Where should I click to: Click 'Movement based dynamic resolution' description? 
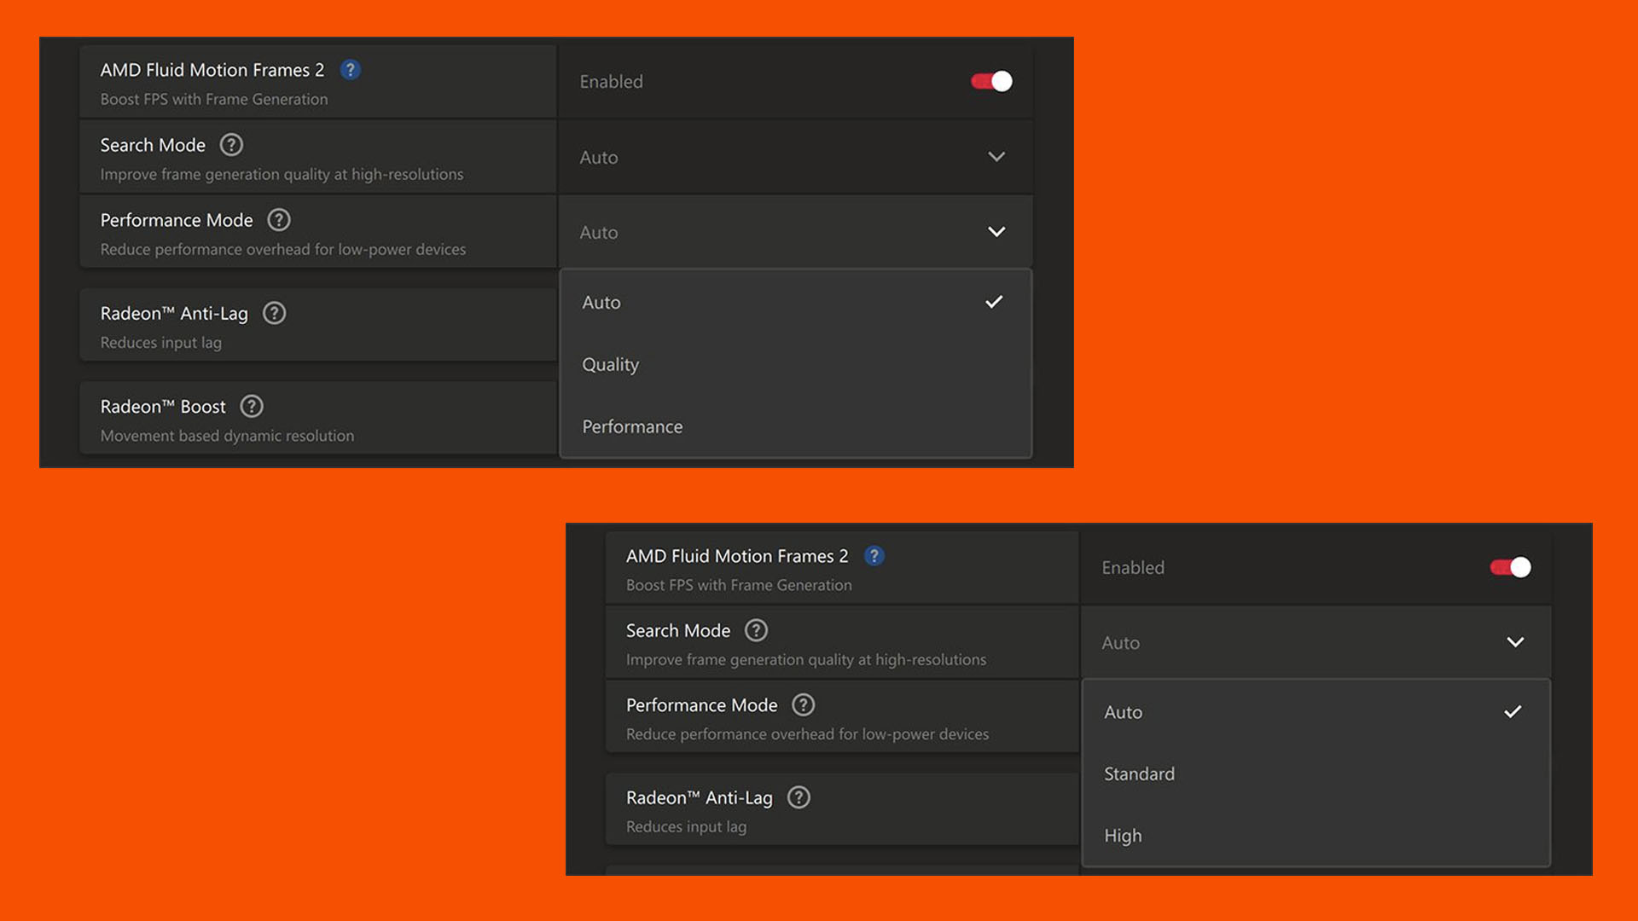(x=227, y=436)
